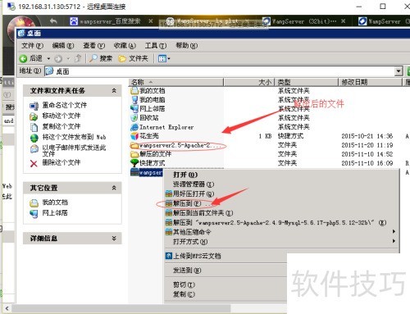Choose 上传到WPS云文档 in context menu

197,256
